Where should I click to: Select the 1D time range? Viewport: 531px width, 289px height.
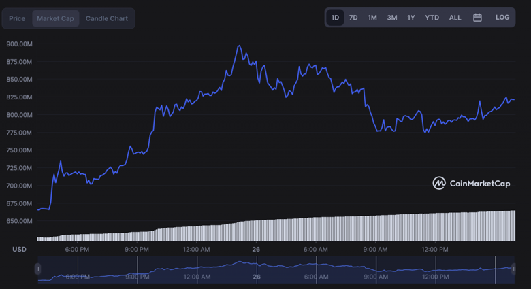point(335,18)
